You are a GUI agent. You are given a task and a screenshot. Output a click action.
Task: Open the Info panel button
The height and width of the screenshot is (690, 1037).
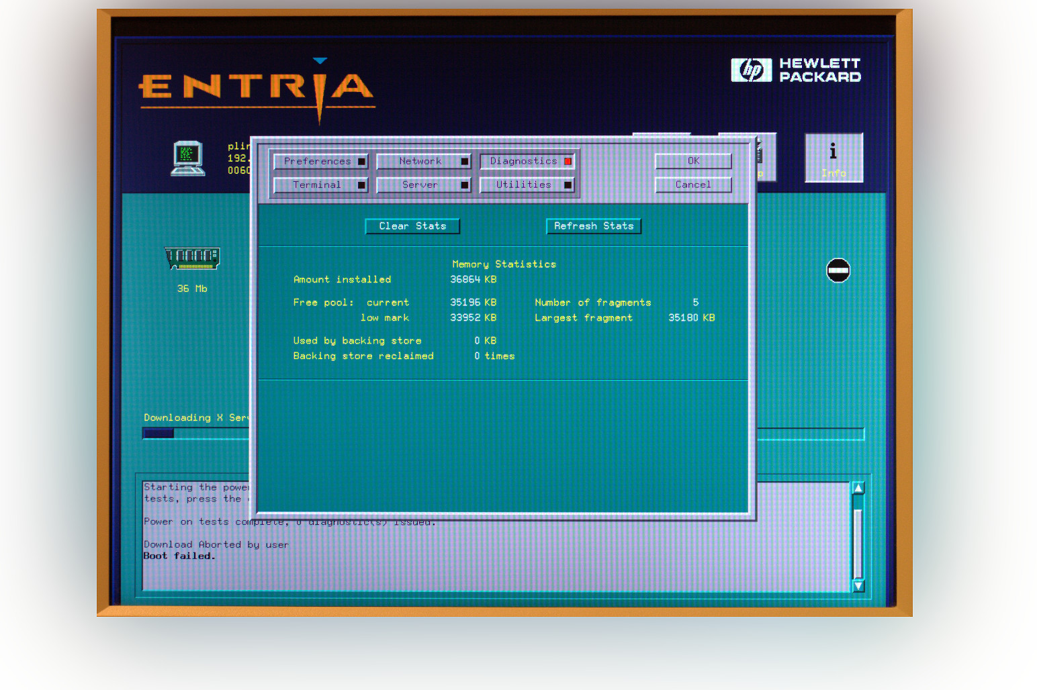[x=833, y=158]
